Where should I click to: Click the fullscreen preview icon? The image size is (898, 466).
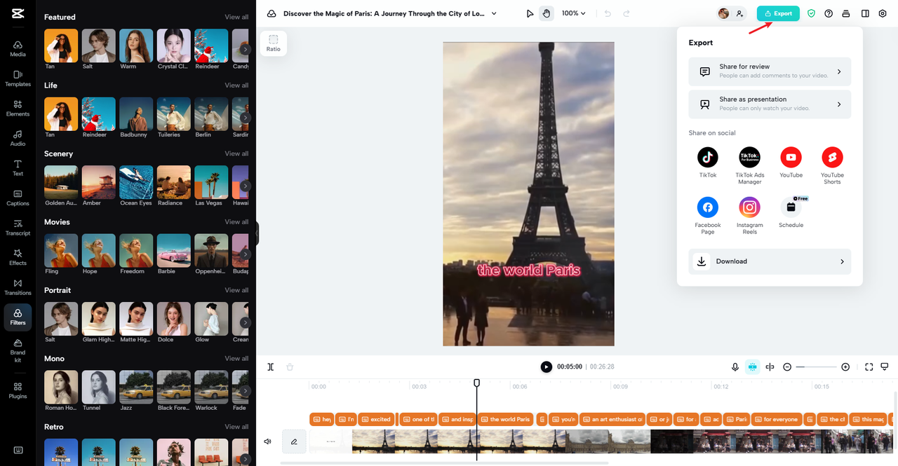point(869,366)
